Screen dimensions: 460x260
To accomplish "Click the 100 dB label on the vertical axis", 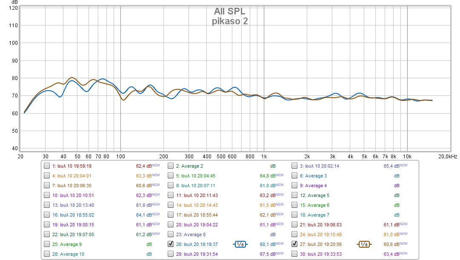I will coord(13,43).
